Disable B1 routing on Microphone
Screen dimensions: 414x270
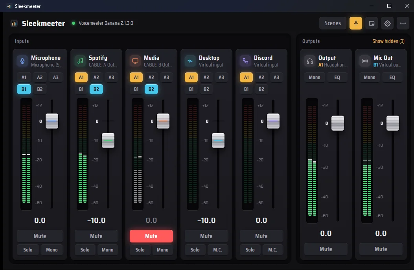[24, 89]
